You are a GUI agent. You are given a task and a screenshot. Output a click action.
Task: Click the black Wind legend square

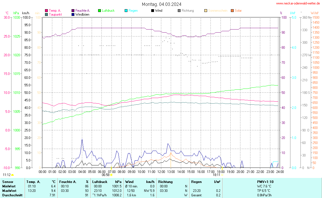click(153, 11)
